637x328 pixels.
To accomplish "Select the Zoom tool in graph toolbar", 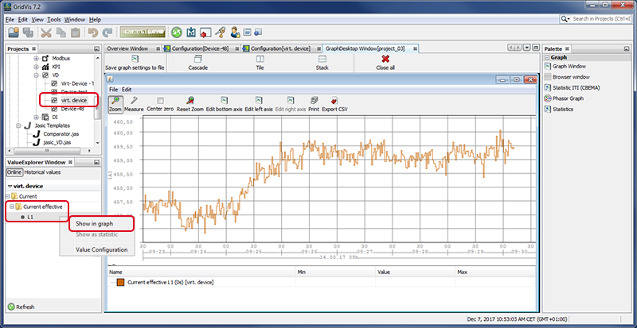I will [x=115, y=104].
